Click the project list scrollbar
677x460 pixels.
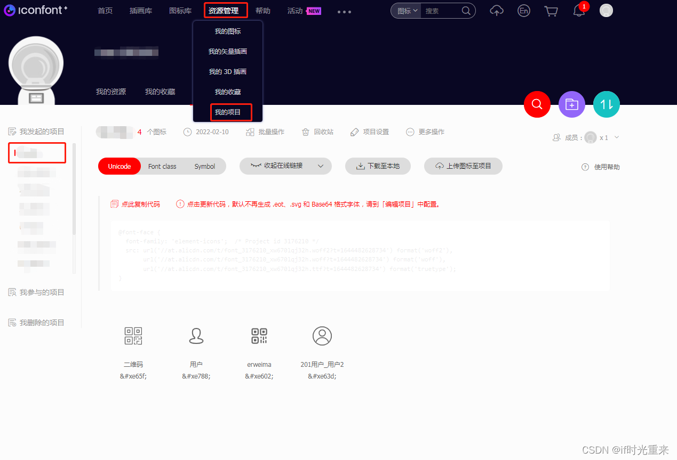pyautogui.click(x=74, y=189)
